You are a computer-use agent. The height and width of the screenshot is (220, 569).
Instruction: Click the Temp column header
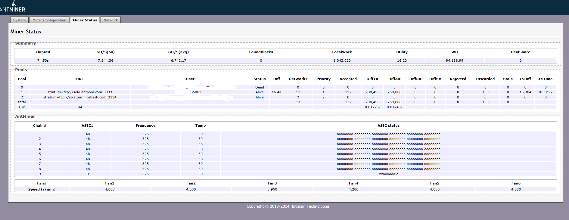click(x=201, y=125)
